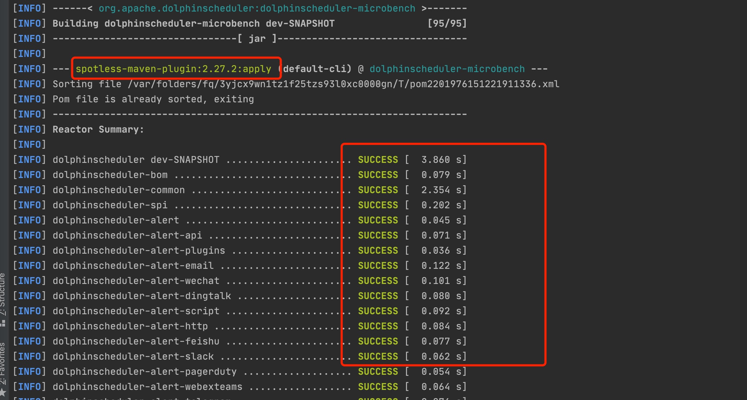Click the dolphinscheduler-alert-webexteams module line
This screenshot has width=747, height=400.
click(x=147, y=387)
